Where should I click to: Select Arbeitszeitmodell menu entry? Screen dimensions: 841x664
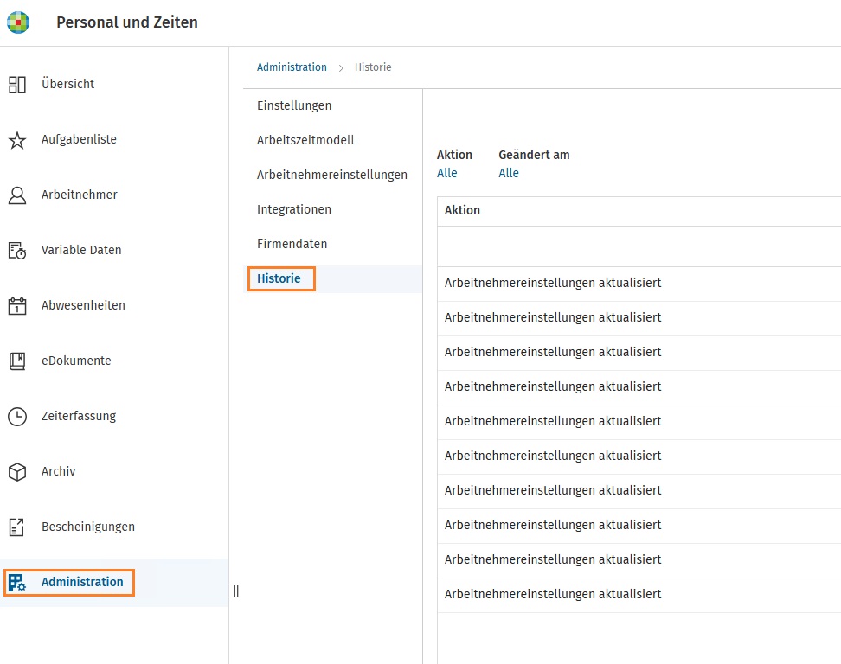point(305,140)
